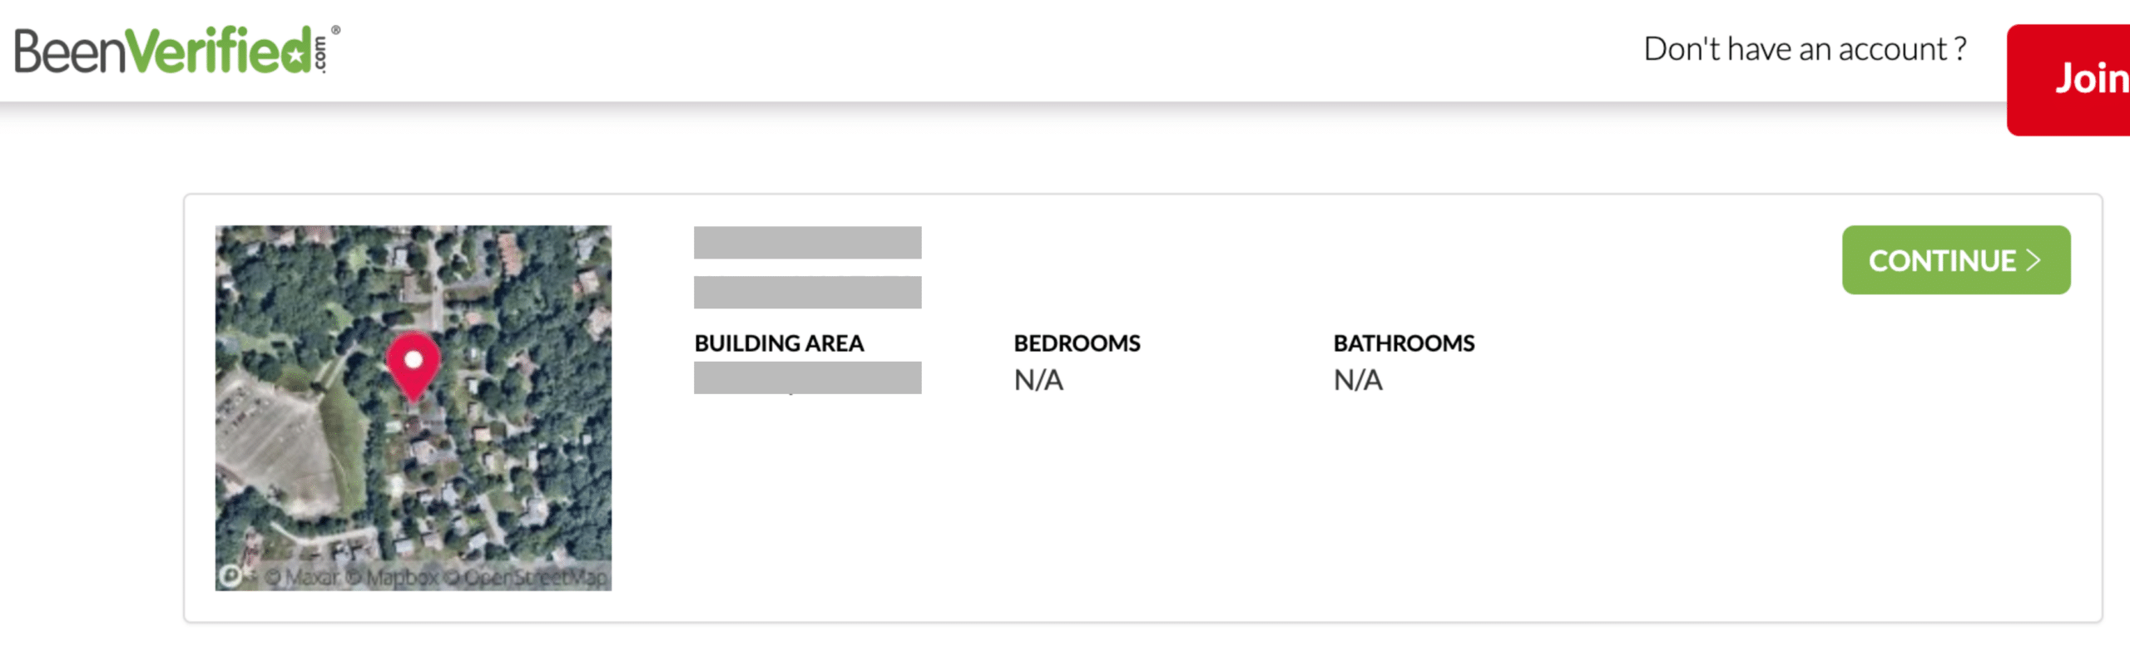The height and width of the screenshot is (656, 2130).
Task: Click the second redacted address line
Action: [x=807, y=293]
